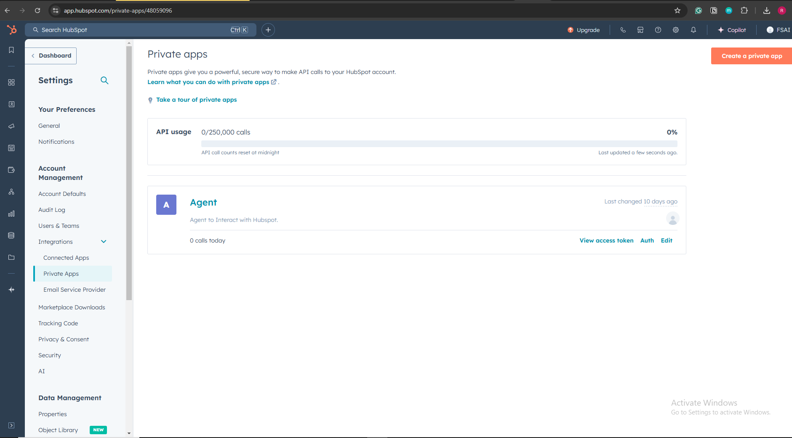Select Connected Apps under Integrations
792x438 pixels.
pyautogui.click(x=66, y=258)
